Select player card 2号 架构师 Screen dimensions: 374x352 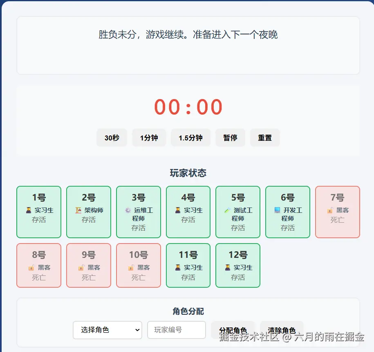[89, 212]
